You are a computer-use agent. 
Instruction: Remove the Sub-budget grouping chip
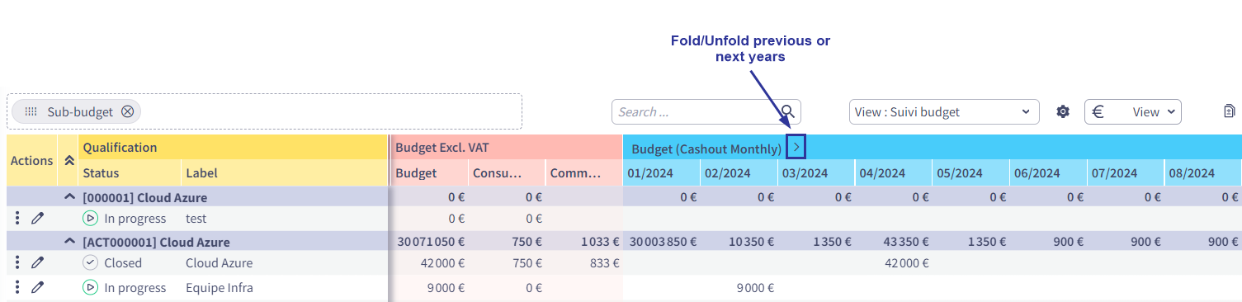click(127, 111)
